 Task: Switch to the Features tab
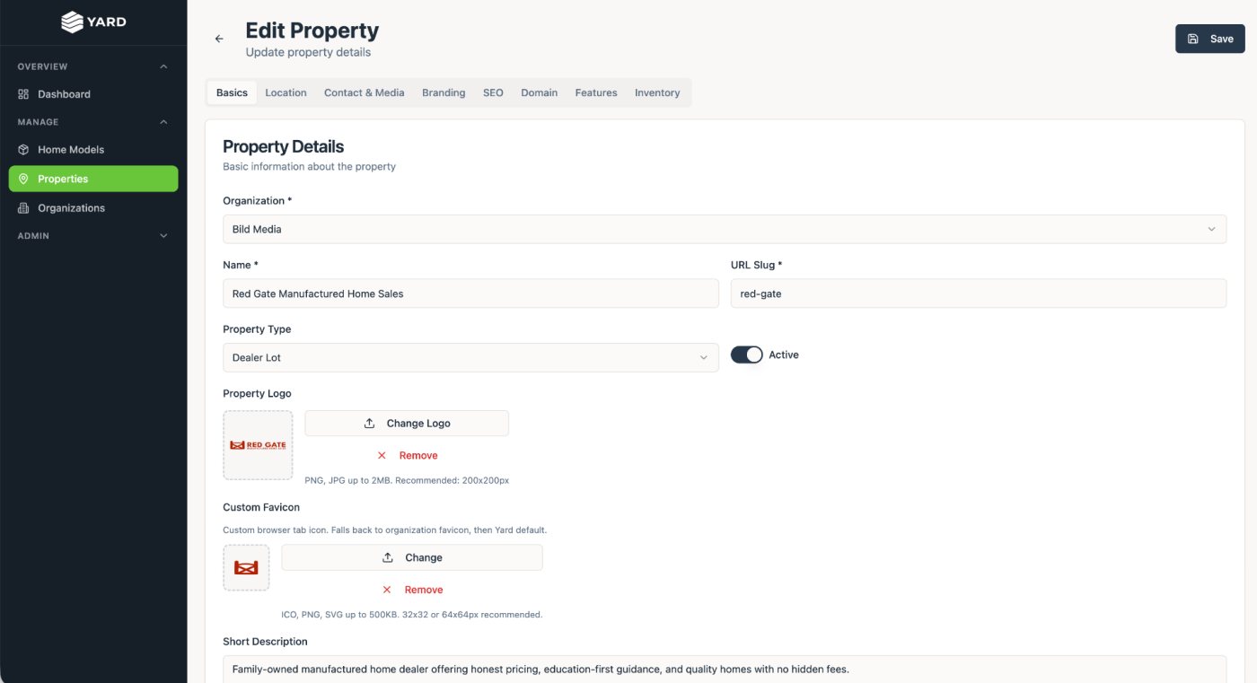click(596, 92)
